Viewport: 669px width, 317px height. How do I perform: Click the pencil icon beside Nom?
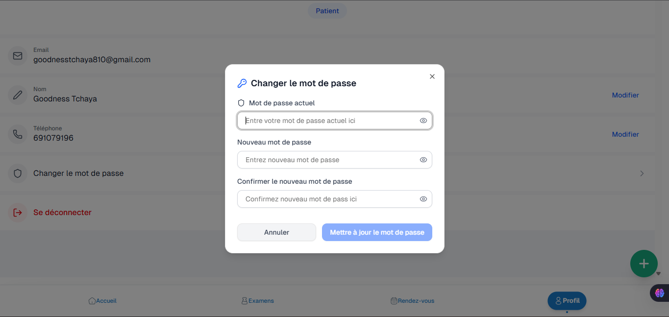[x=18, y=95]
